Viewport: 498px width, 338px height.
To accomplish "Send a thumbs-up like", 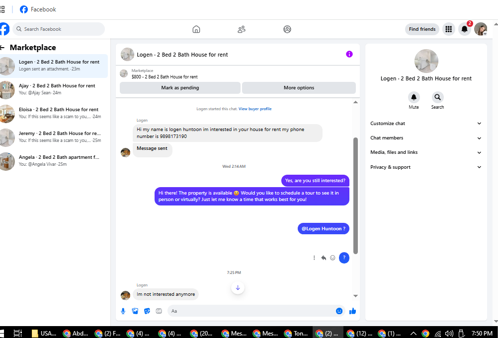I will (x=352, y=311).
